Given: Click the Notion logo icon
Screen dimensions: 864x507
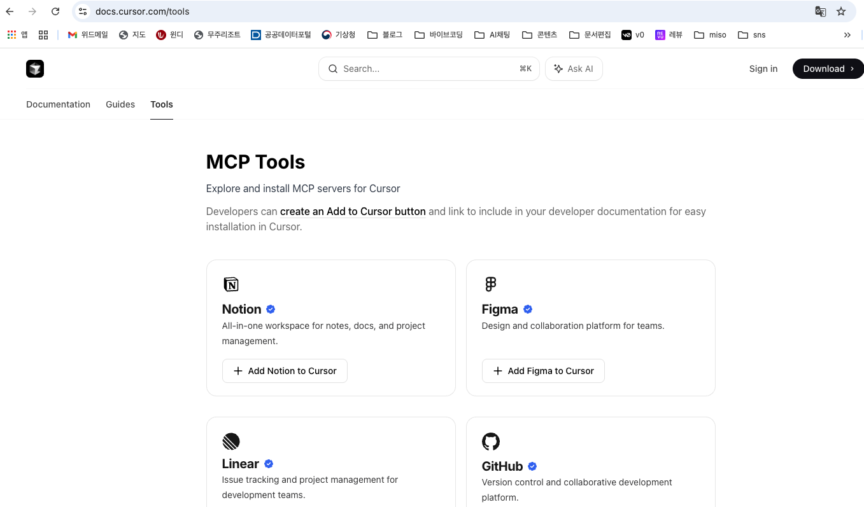Looking at the screenshot, I should [230, 284].
